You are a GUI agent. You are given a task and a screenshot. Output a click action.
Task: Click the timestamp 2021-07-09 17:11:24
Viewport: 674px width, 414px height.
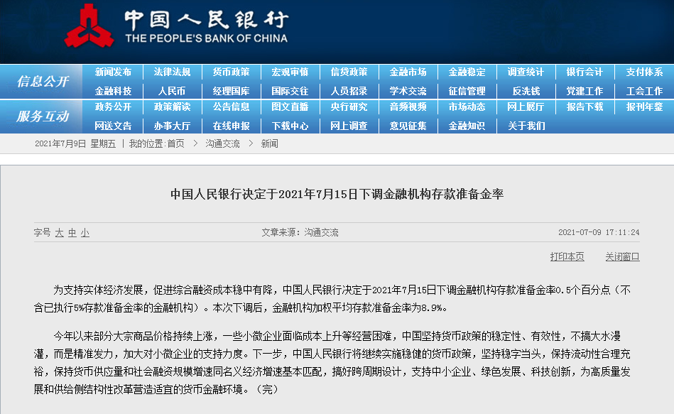[x=599, y=233]
